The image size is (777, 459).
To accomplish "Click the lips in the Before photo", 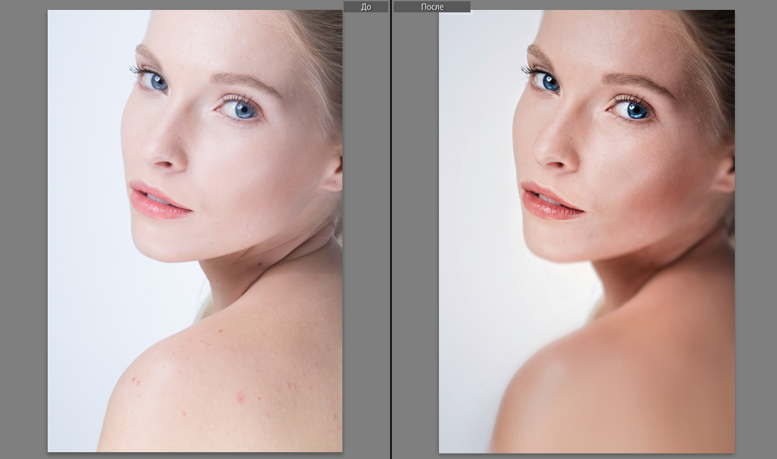I will click(158, 201).
